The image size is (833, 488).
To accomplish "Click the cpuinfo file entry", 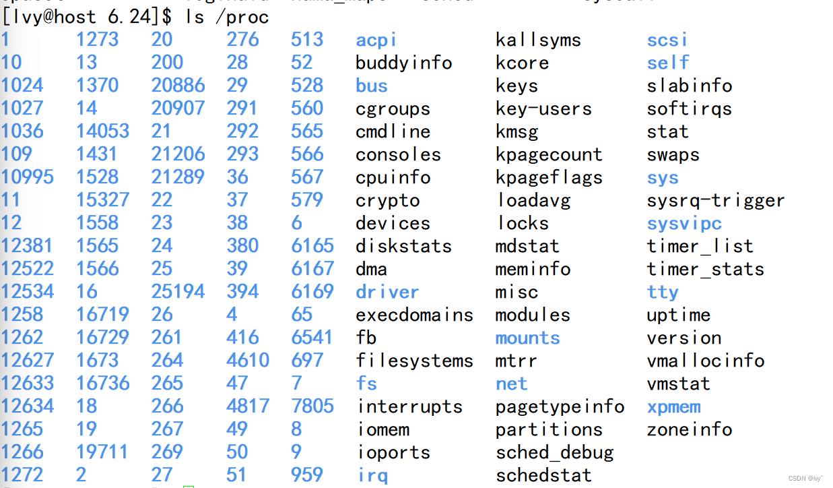I will coord(393,177).
